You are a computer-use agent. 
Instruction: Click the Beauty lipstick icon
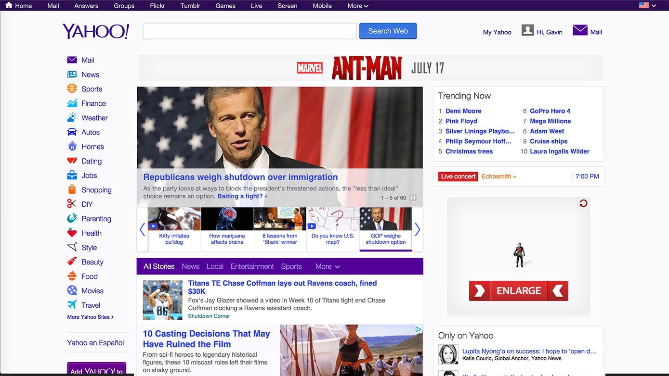click(72, 262)
